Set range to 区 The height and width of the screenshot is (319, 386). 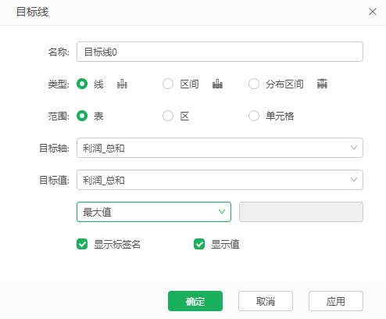pos(168,116)
